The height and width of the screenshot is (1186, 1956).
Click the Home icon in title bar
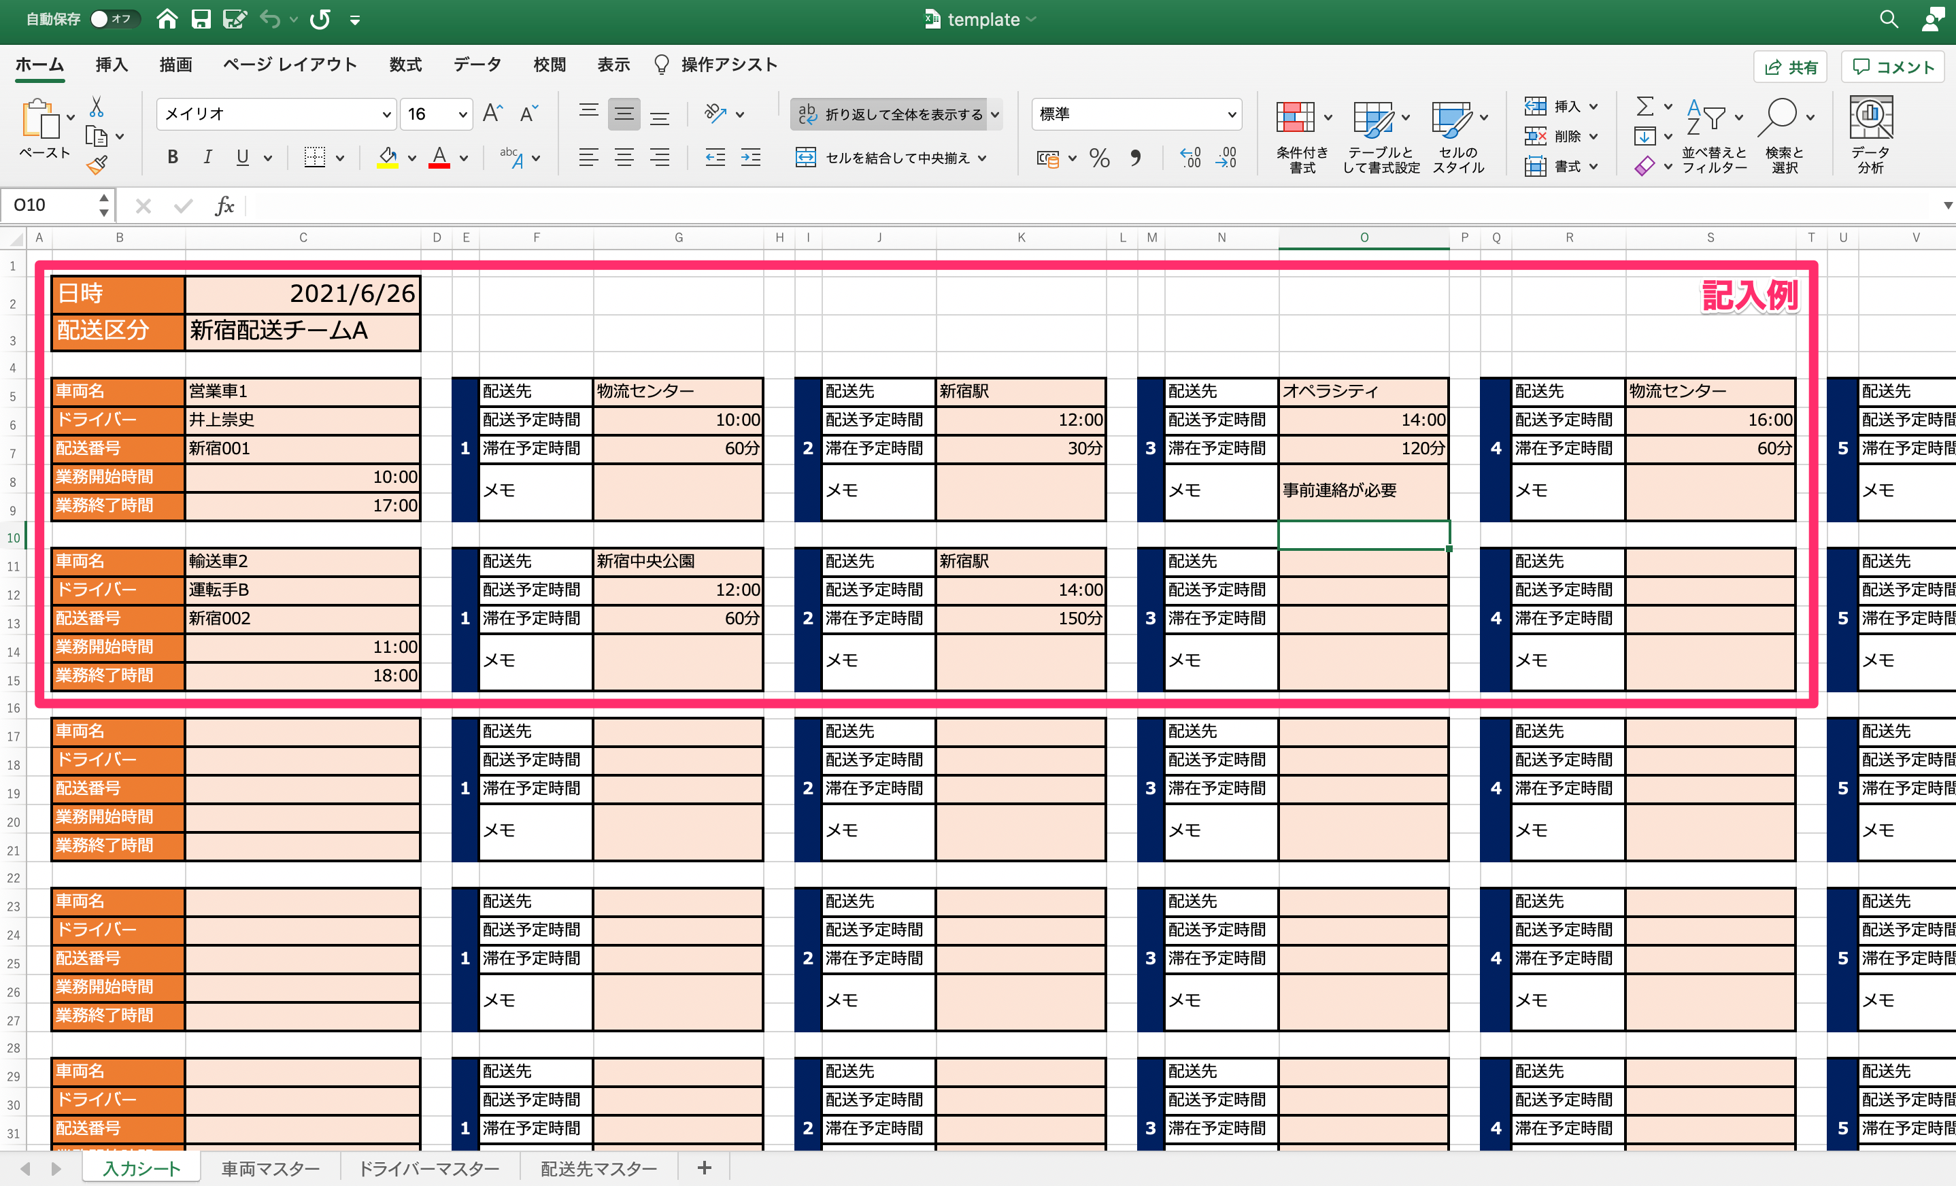[167, 19]
